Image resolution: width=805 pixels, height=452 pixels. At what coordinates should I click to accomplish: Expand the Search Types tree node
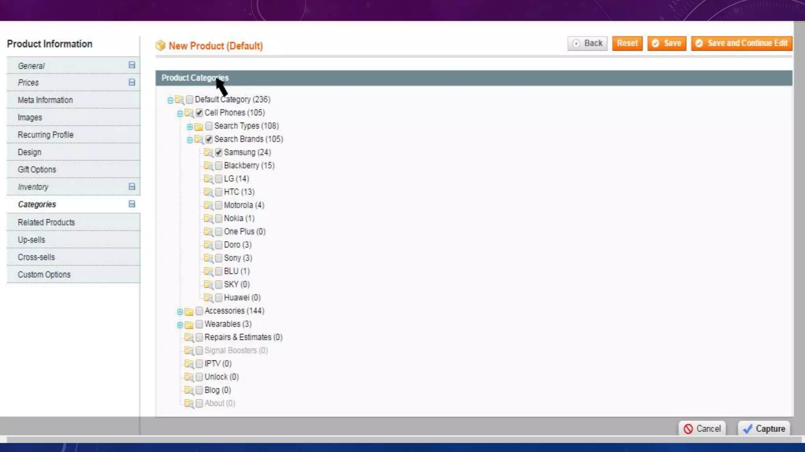click(x=189, y=126)
